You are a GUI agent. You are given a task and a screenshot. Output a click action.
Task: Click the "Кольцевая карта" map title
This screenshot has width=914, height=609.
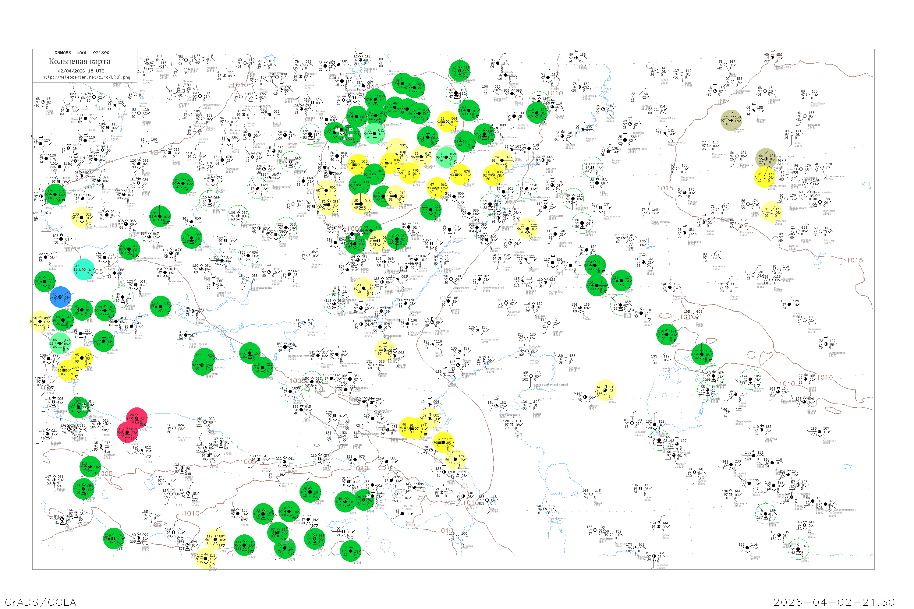coord(80,62)
